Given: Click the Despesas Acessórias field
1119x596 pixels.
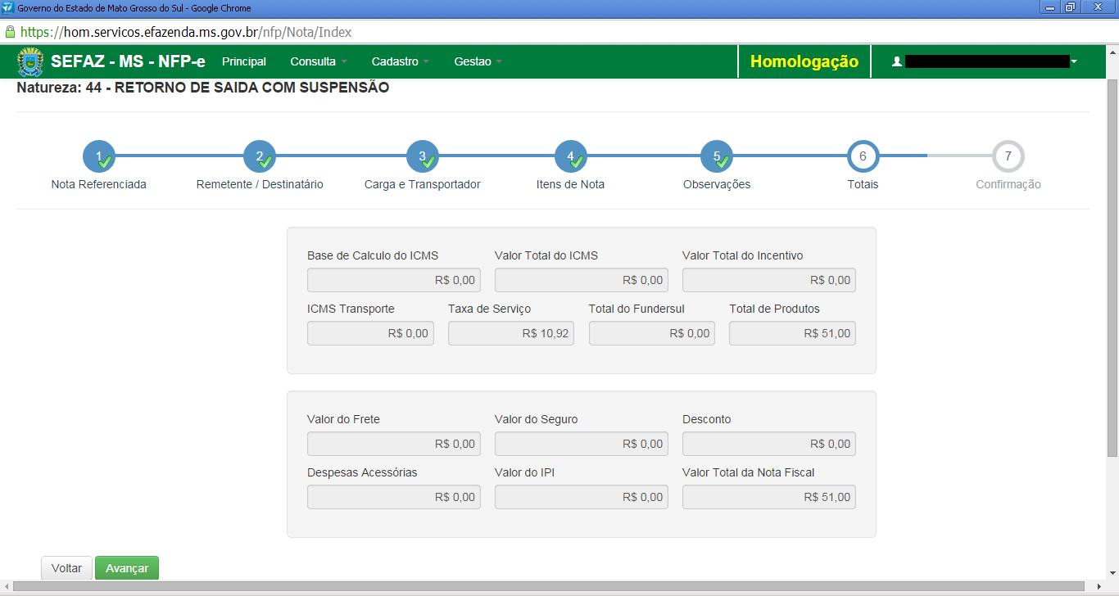Looking at the screenshot, I should 394,497.
